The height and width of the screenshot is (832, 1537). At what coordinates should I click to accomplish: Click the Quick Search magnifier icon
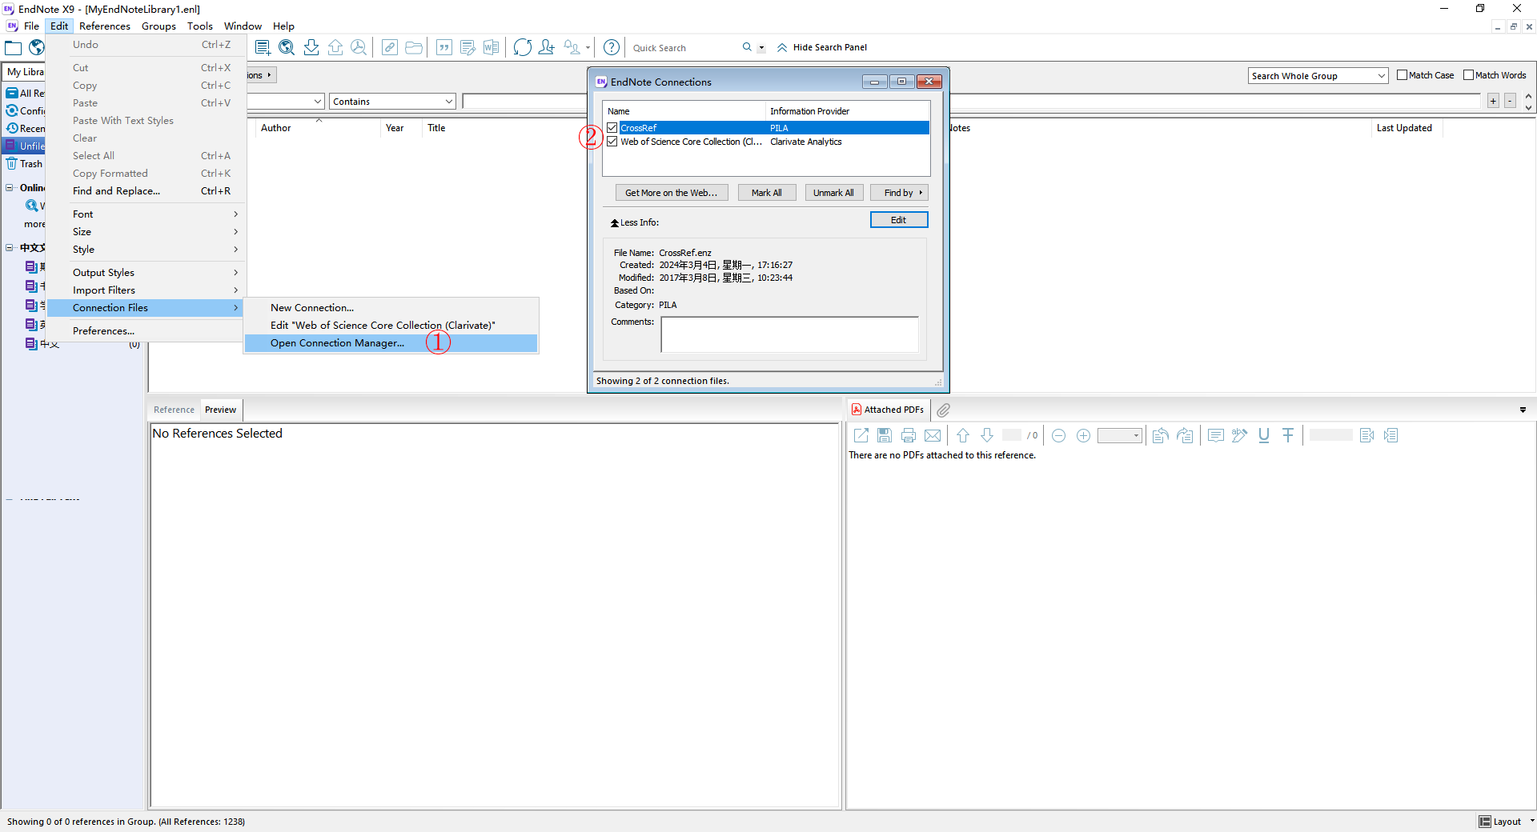coord(747,47)
